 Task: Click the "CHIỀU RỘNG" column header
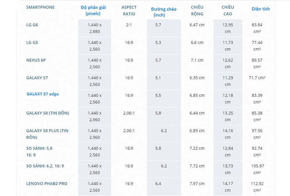[197, 10]
